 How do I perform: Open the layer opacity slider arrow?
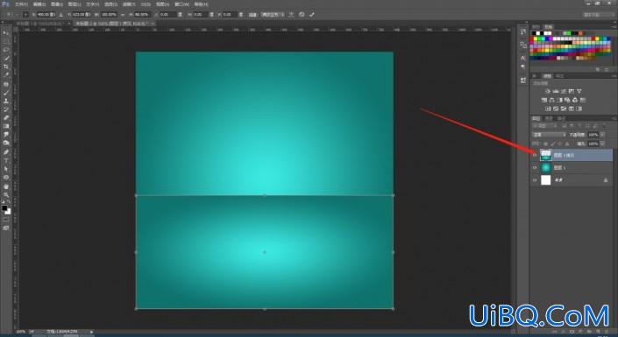coord(602,135)
